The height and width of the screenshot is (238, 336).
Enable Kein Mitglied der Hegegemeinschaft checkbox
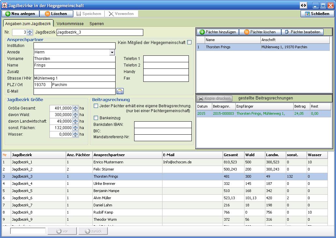pos(189,42)
